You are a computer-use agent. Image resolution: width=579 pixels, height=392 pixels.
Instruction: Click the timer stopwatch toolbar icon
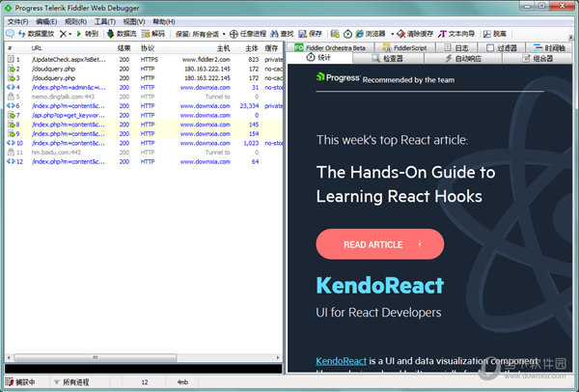click(347, 34)
